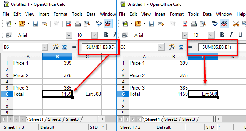Viewport: 246px width, 131px height.
Task: Select cell B6 showing 1159 in left window
Action: 57,94
